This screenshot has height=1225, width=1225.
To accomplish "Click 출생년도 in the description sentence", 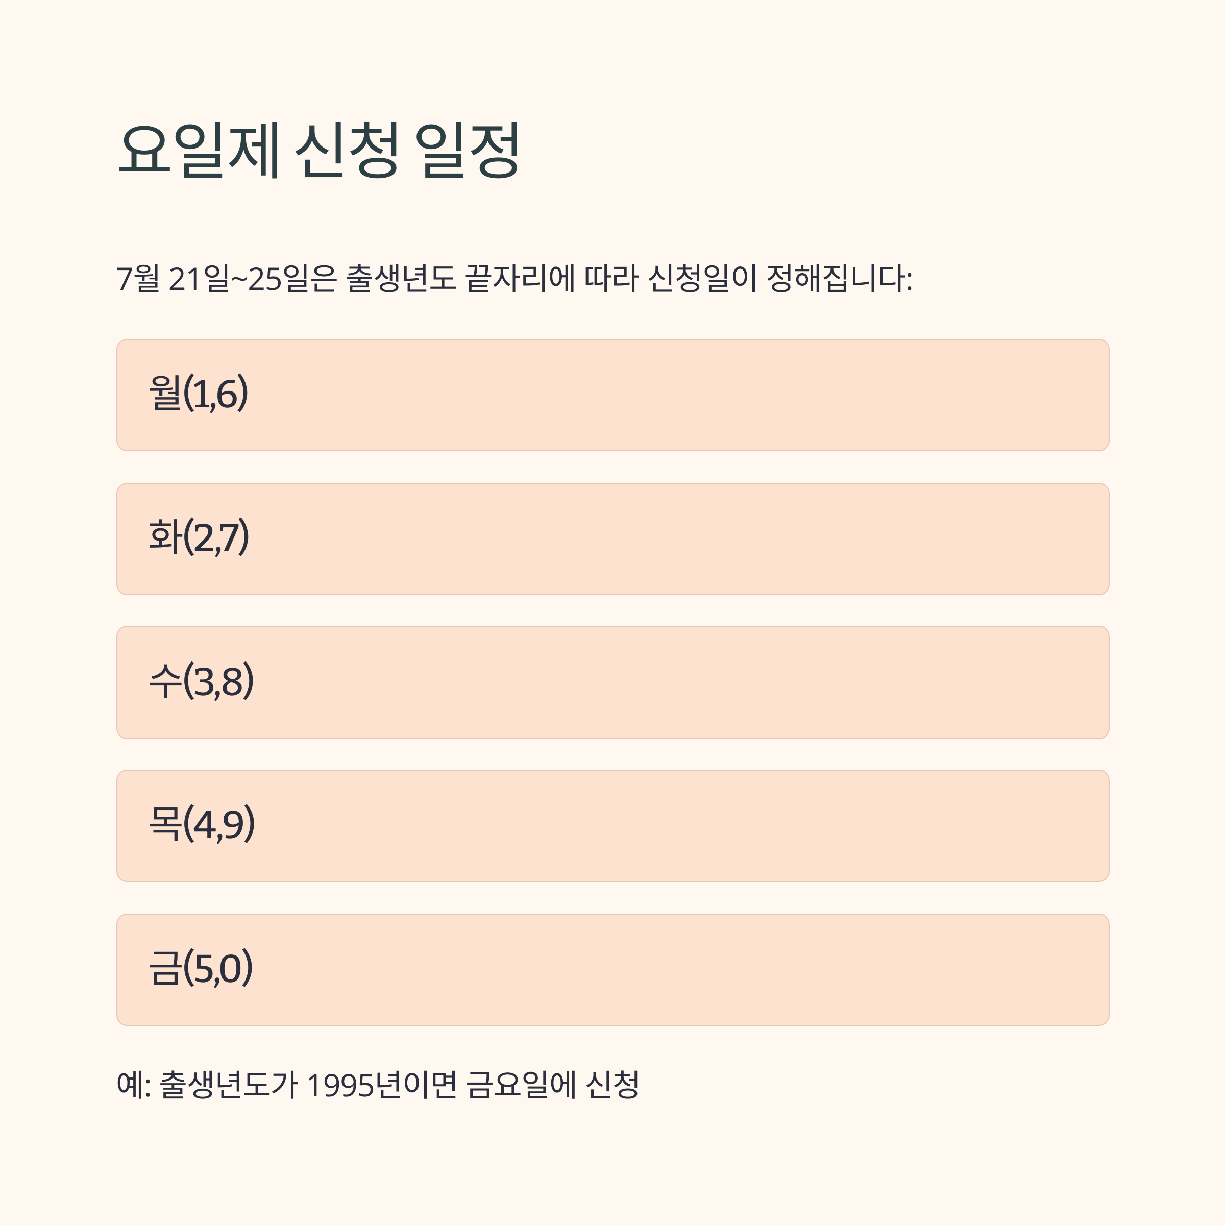I will click(401, 278).
